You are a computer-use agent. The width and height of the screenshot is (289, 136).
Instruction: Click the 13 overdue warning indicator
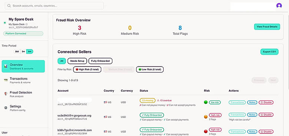click(x=164, y=101)
